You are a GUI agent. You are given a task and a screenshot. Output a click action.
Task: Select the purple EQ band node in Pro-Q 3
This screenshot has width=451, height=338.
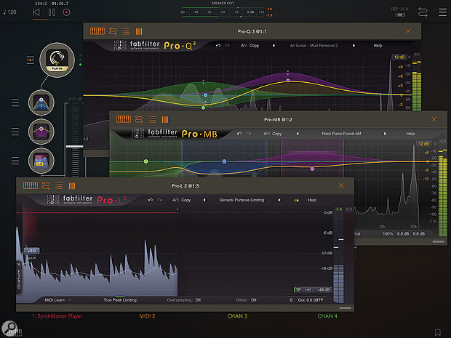coord(288,81)
